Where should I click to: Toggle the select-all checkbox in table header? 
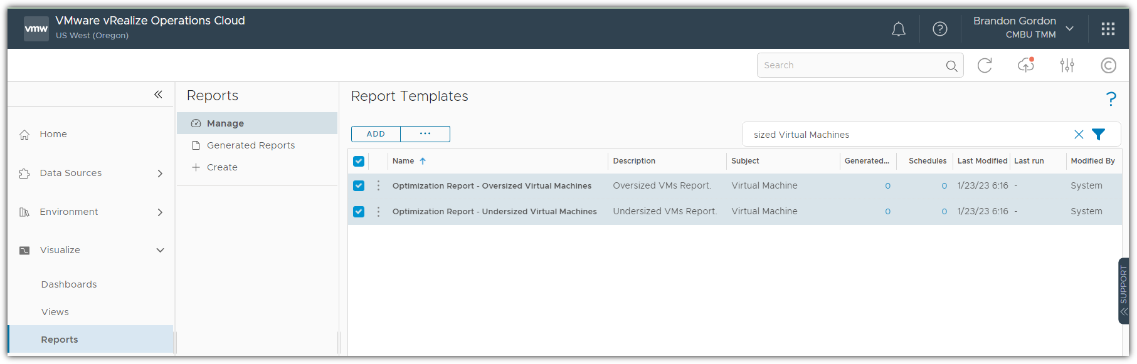click(x=359, y=161)
